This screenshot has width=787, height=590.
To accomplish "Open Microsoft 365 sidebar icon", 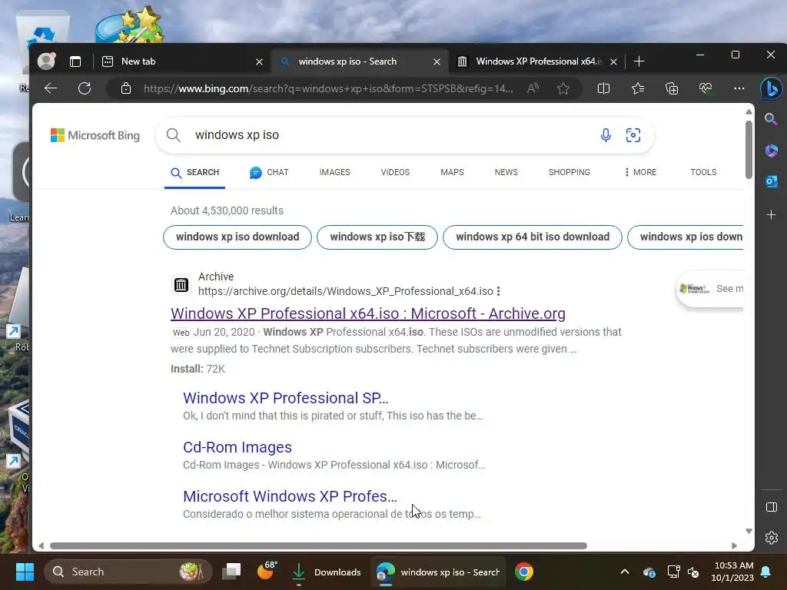I will 772,150.
